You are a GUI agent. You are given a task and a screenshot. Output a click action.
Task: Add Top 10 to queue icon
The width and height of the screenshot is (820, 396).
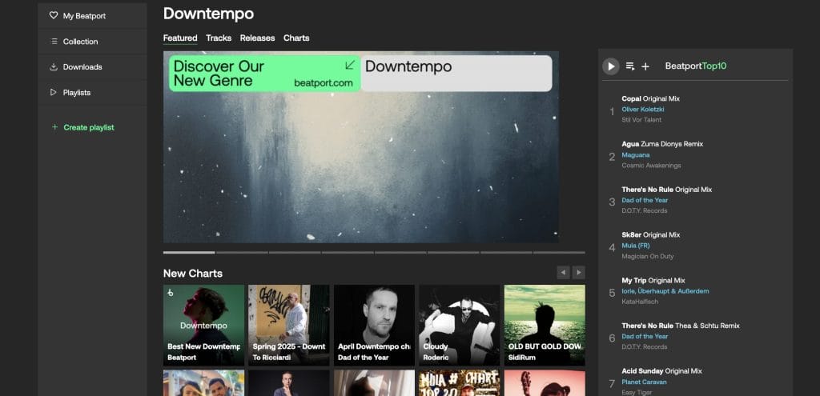pyautogui.click(x=630, y=66)
